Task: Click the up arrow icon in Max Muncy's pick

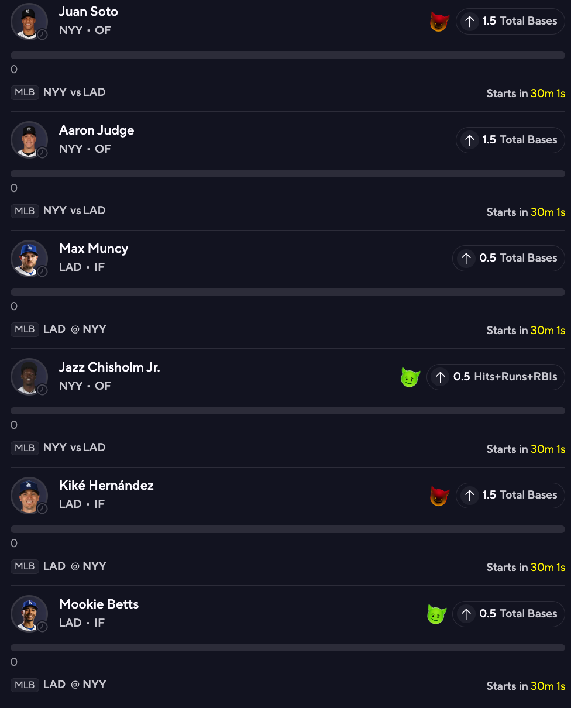Action: pyautogui.click(x=466, y=258)
